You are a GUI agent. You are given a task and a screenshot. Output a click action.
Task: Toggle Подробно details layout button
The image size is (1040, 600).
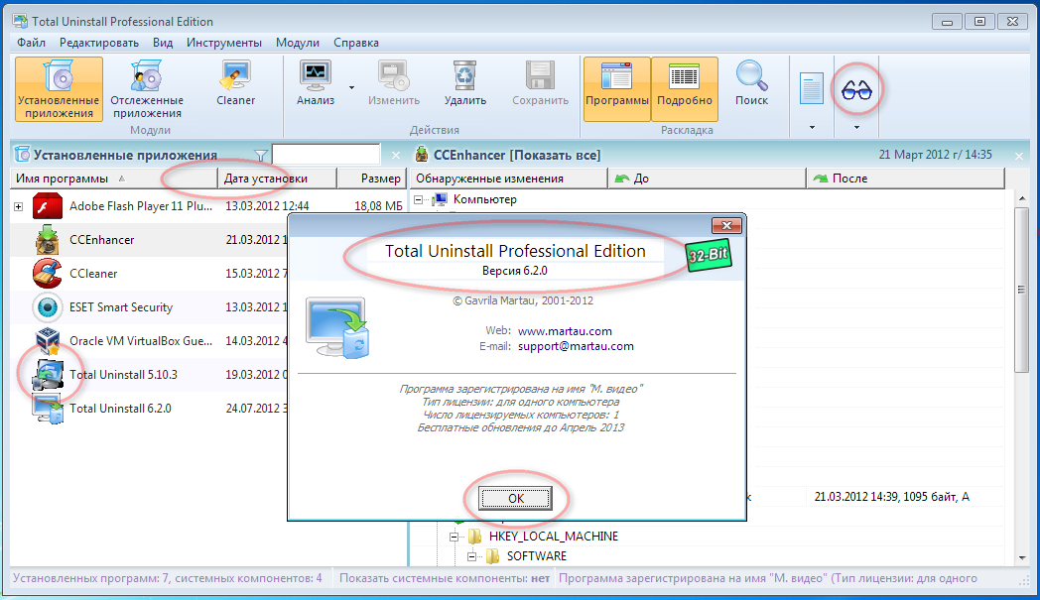coord(685,89)
